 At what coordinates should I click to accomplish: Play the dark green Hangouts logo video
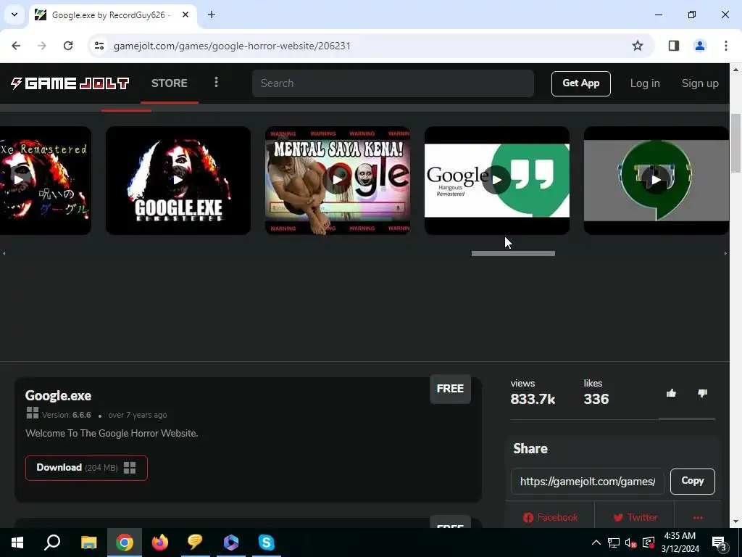tap(656, 181)
